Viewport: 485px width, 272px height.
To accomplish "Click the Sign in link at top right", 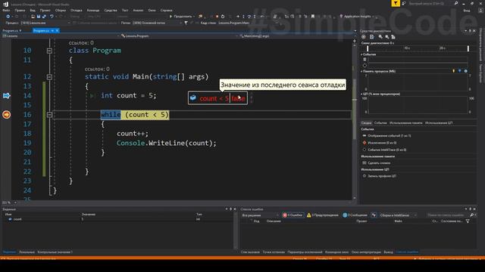I will 467,11.
